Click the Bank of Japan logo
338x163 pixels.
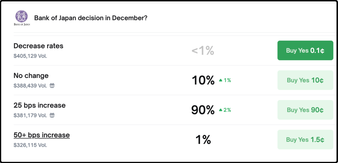(22, 18)
